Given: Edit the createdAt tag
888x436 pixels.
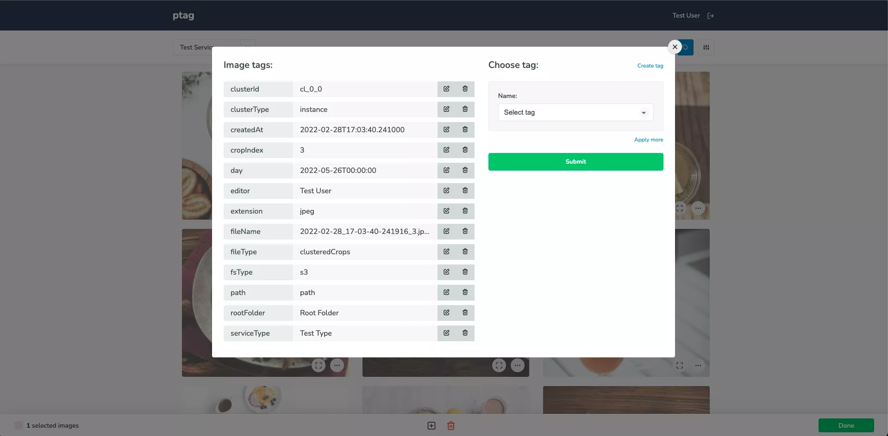Looking at the screenshot, I should coord(446,129).
